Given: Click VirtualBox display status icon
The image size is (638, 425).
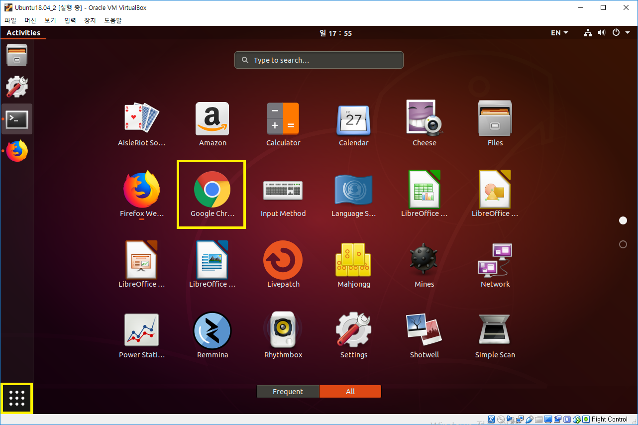Looking at the screenshot, I should point(548,420).
